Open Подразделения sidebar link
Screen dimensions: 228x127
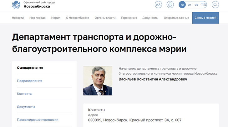(29, 81)
